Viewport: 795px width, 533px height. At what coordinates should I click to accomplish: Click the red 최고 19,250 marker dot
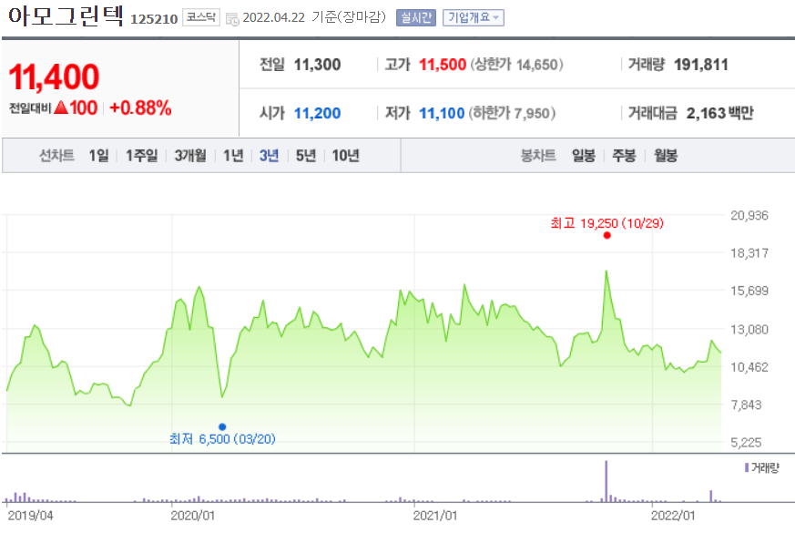pos(606,235)
